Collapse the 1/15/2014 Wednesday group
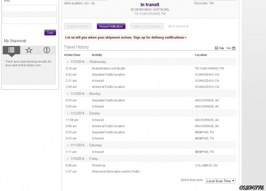 coord(68,62)
